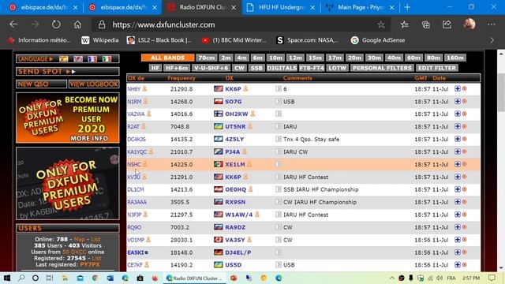Apply the DIGITALS mode filter
The width and height of the screenshot is (505, 284).
282,68
